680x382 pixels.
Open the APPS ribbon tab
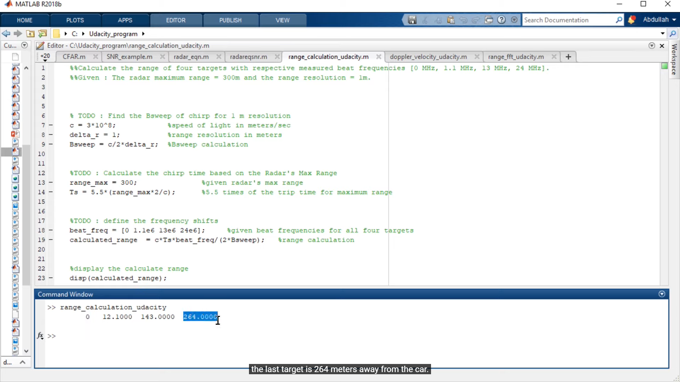(125, 20)
